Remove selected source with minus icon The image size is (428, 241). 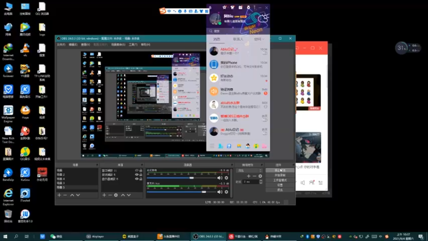click(x=110, y=195)
